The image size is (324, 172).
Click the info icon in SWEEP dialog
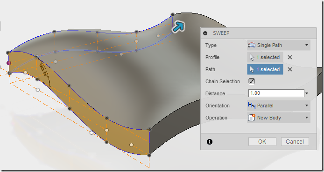click(x=210, y=141)
